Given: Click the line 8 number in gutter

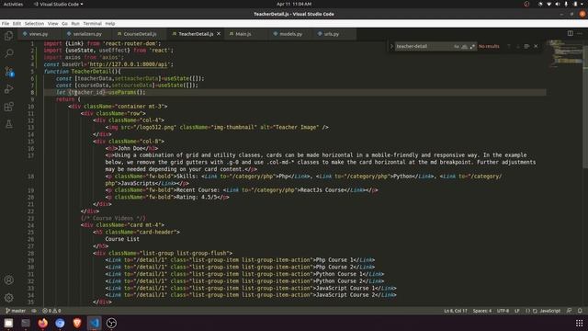Looking at the screenshot, I should click(x=32, y=92).
